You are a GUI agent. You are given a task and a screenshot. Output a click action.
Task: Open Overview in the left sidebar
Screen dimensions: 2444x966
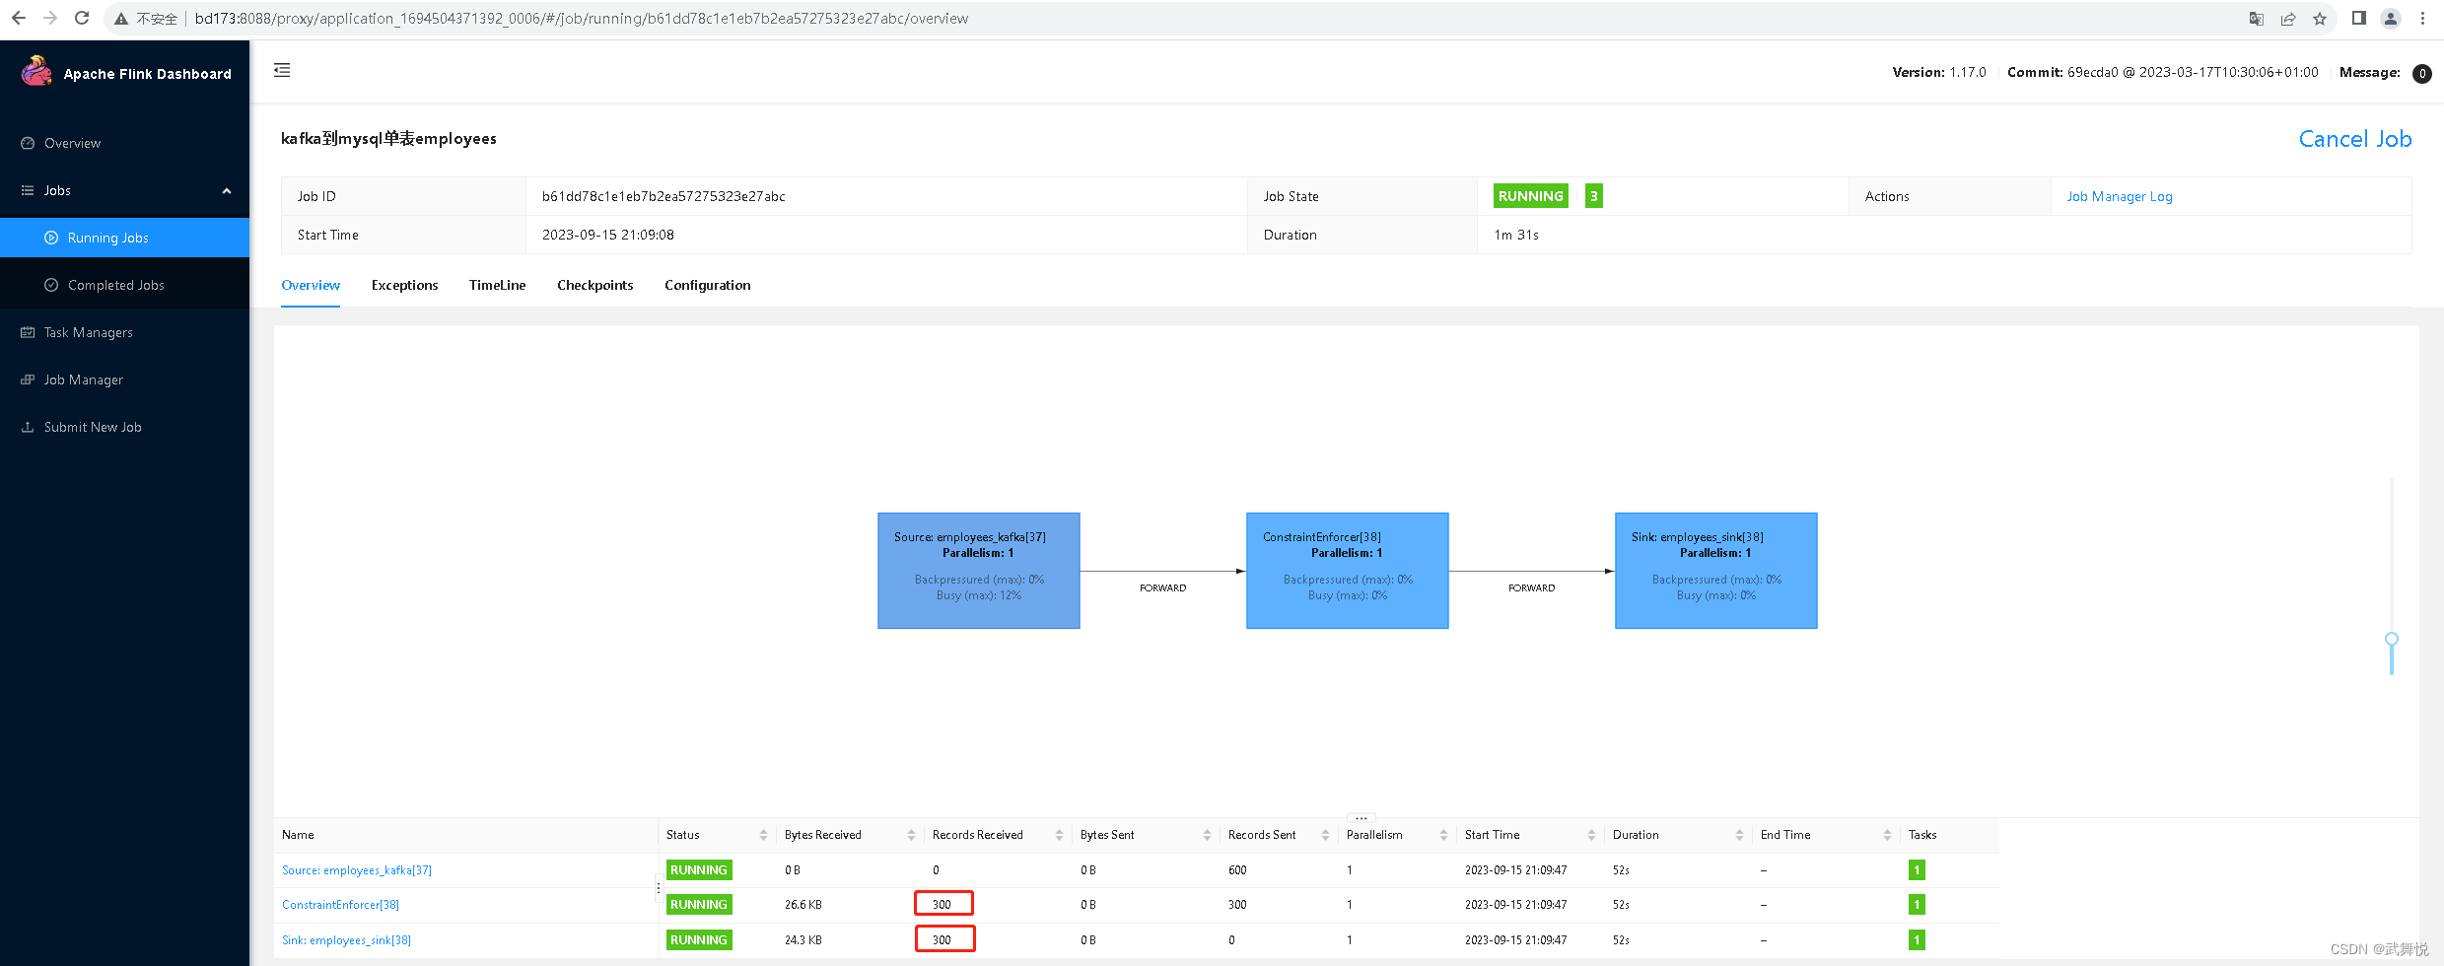pyautogui.click(x=124, y=143)
